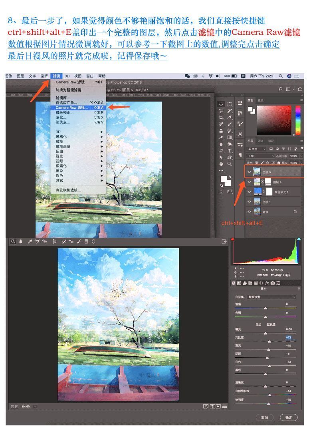Select the Path Selection arrow tool
The width and height of the screenshot is (309, 427).
221,157
